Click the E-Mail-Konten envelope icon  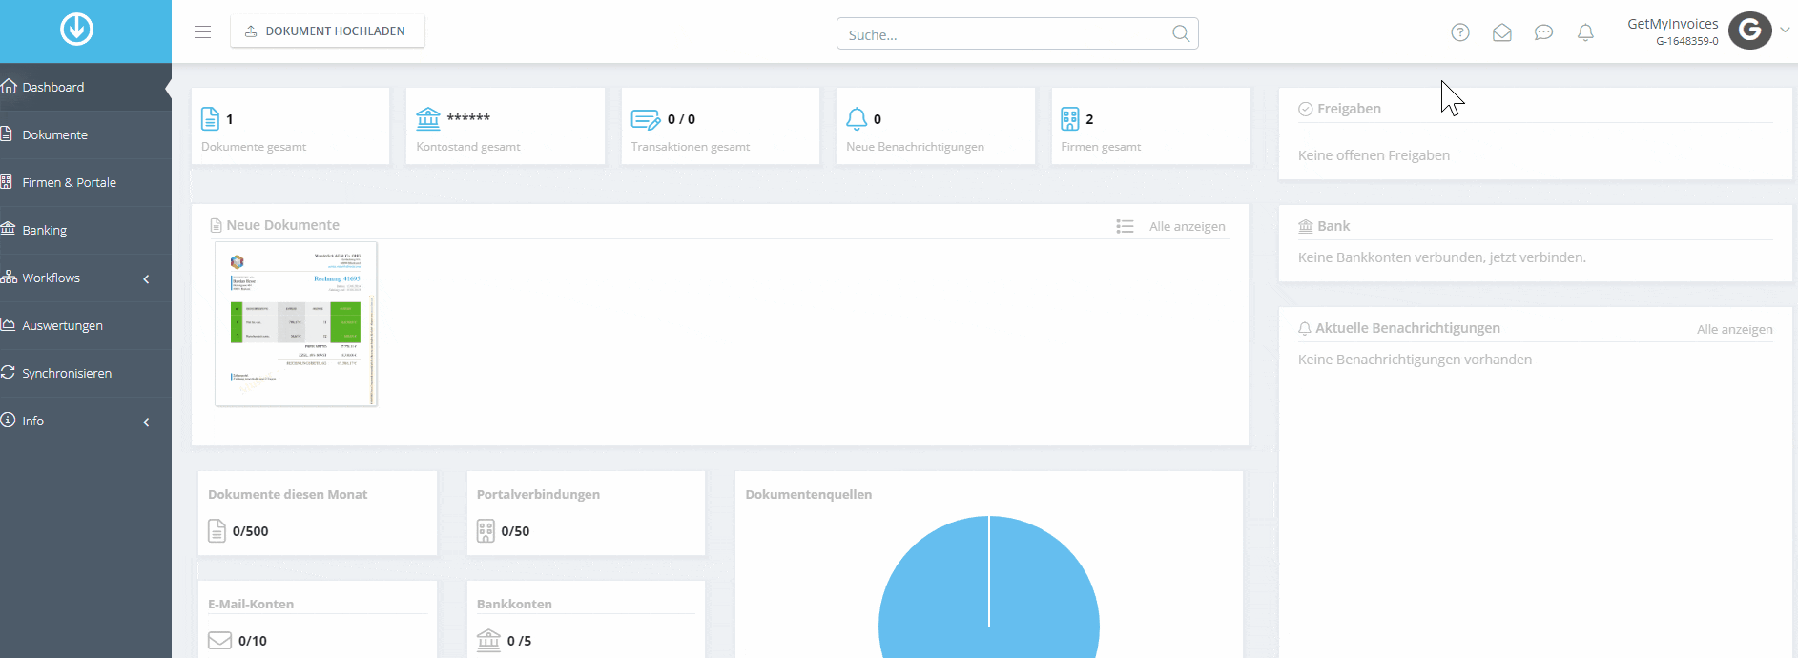(219, 641)
